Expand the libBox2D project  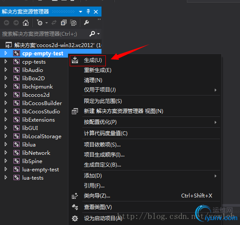[6, 78]
